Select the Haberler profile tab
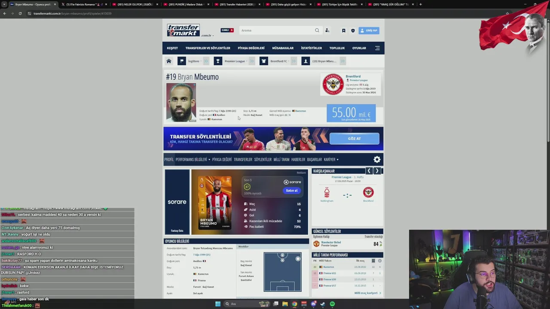 coord(298,159)
